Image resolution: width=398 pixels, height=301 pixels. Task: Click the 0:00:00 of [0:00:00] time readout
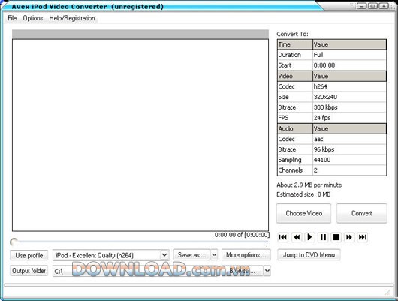pos(242,235)
